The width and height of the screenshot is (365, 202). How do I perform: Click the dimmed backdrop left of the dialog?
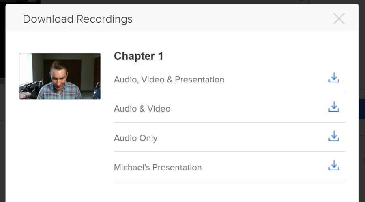pos(2,139)
